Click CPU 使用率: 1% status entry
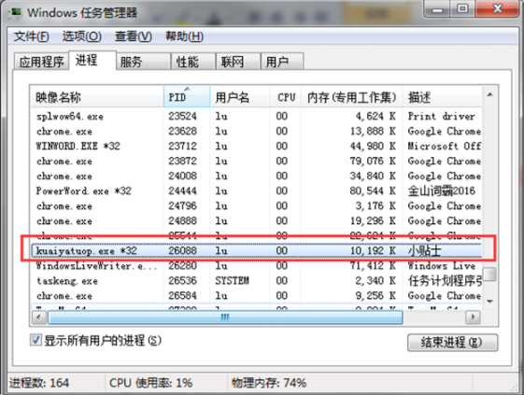524x395 pixels. tap(150, 383)
